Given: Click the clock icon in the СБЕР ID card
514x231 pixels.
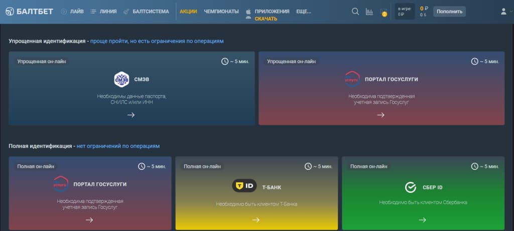Looking at the screenshot, I should [474, 166].
